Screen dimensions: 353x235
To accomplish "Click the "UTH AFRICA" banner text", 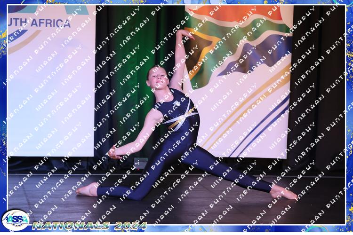I will pos(39,23).
